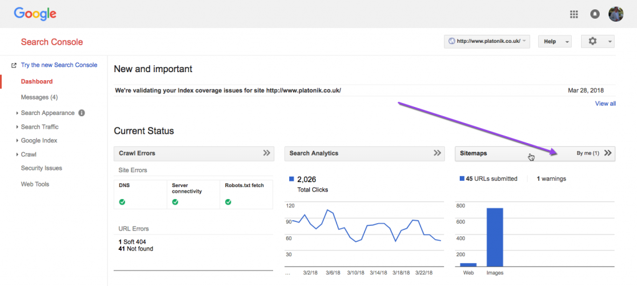Select Dashboard in the sidebar

pos(37,81)
